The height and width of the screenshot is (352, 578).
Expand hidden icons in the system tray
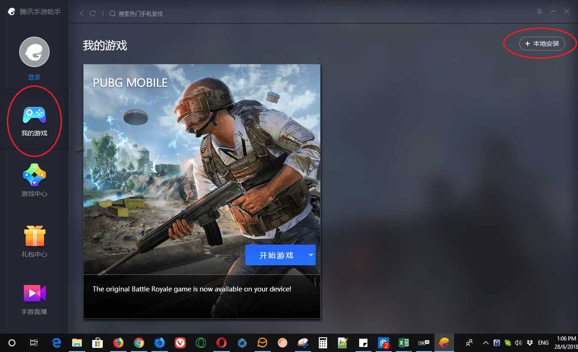(485, 342)
